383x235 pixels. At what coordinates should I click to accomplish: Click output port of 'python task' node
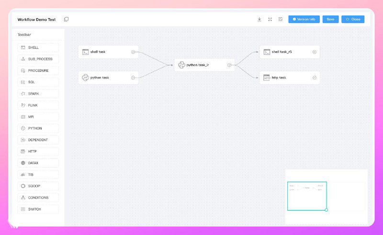point(133,78)
